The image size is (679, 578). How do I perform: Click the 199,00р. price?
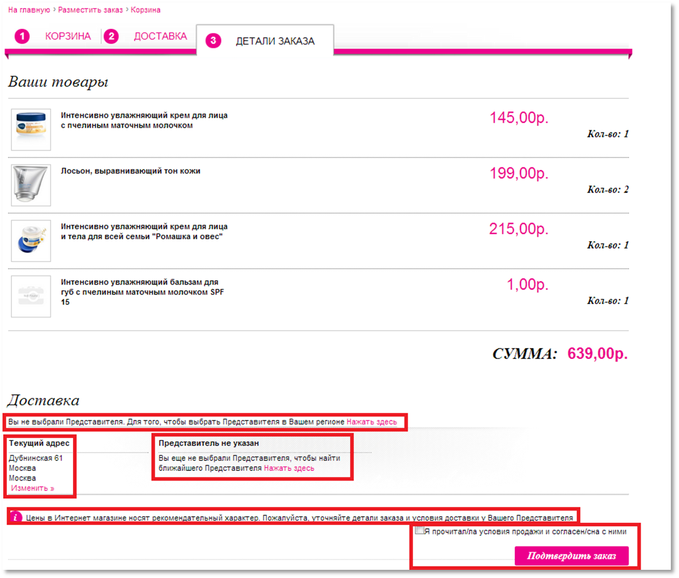tap(519, 173)
